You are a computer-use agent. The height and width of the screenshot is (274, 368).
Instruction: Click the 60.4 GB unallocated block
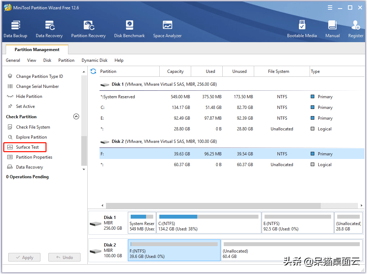coord(292,250)
